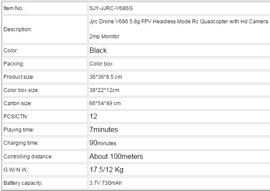Select the 'Product size:' label
The height and width of the screenshot is (191, 270).
tap(19, 77)
